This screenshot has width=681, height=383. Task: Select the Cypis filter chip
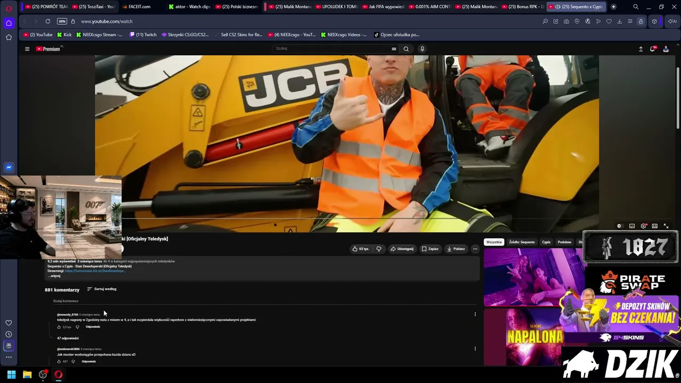tap(546, 242)
